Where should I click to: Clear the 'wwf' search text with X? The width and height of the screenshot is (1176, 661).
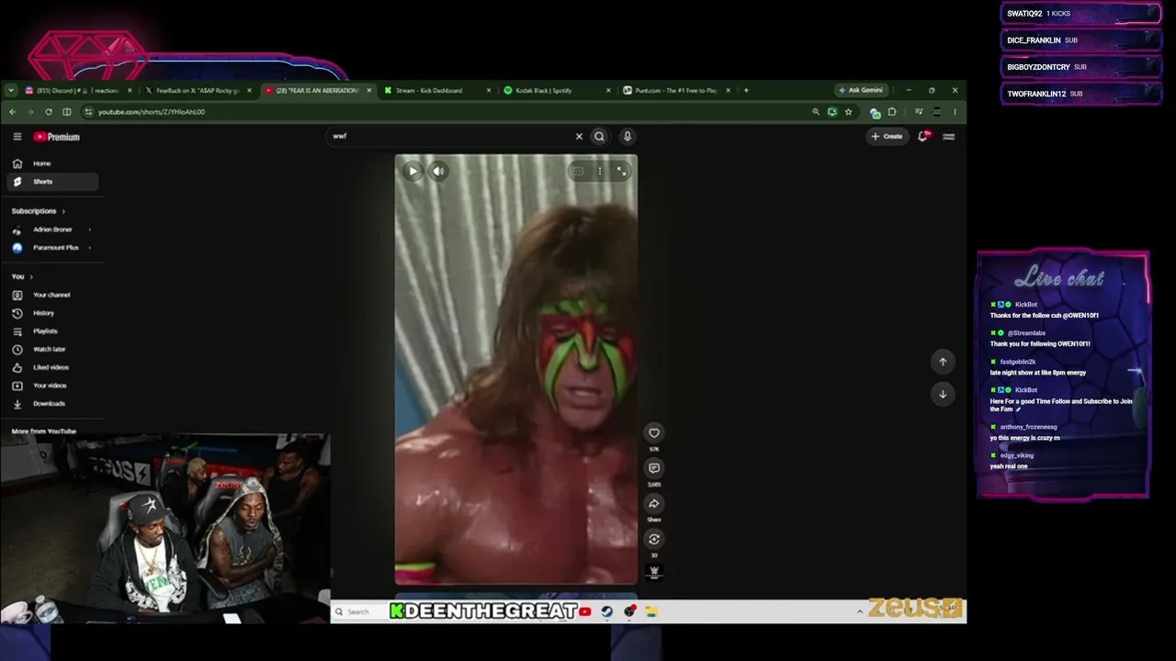(579, 136)
